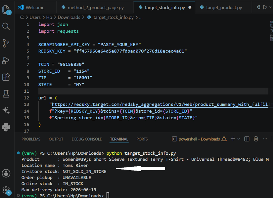
Task: Expand the run button dropdown arrow
Action: pos(271,7)
